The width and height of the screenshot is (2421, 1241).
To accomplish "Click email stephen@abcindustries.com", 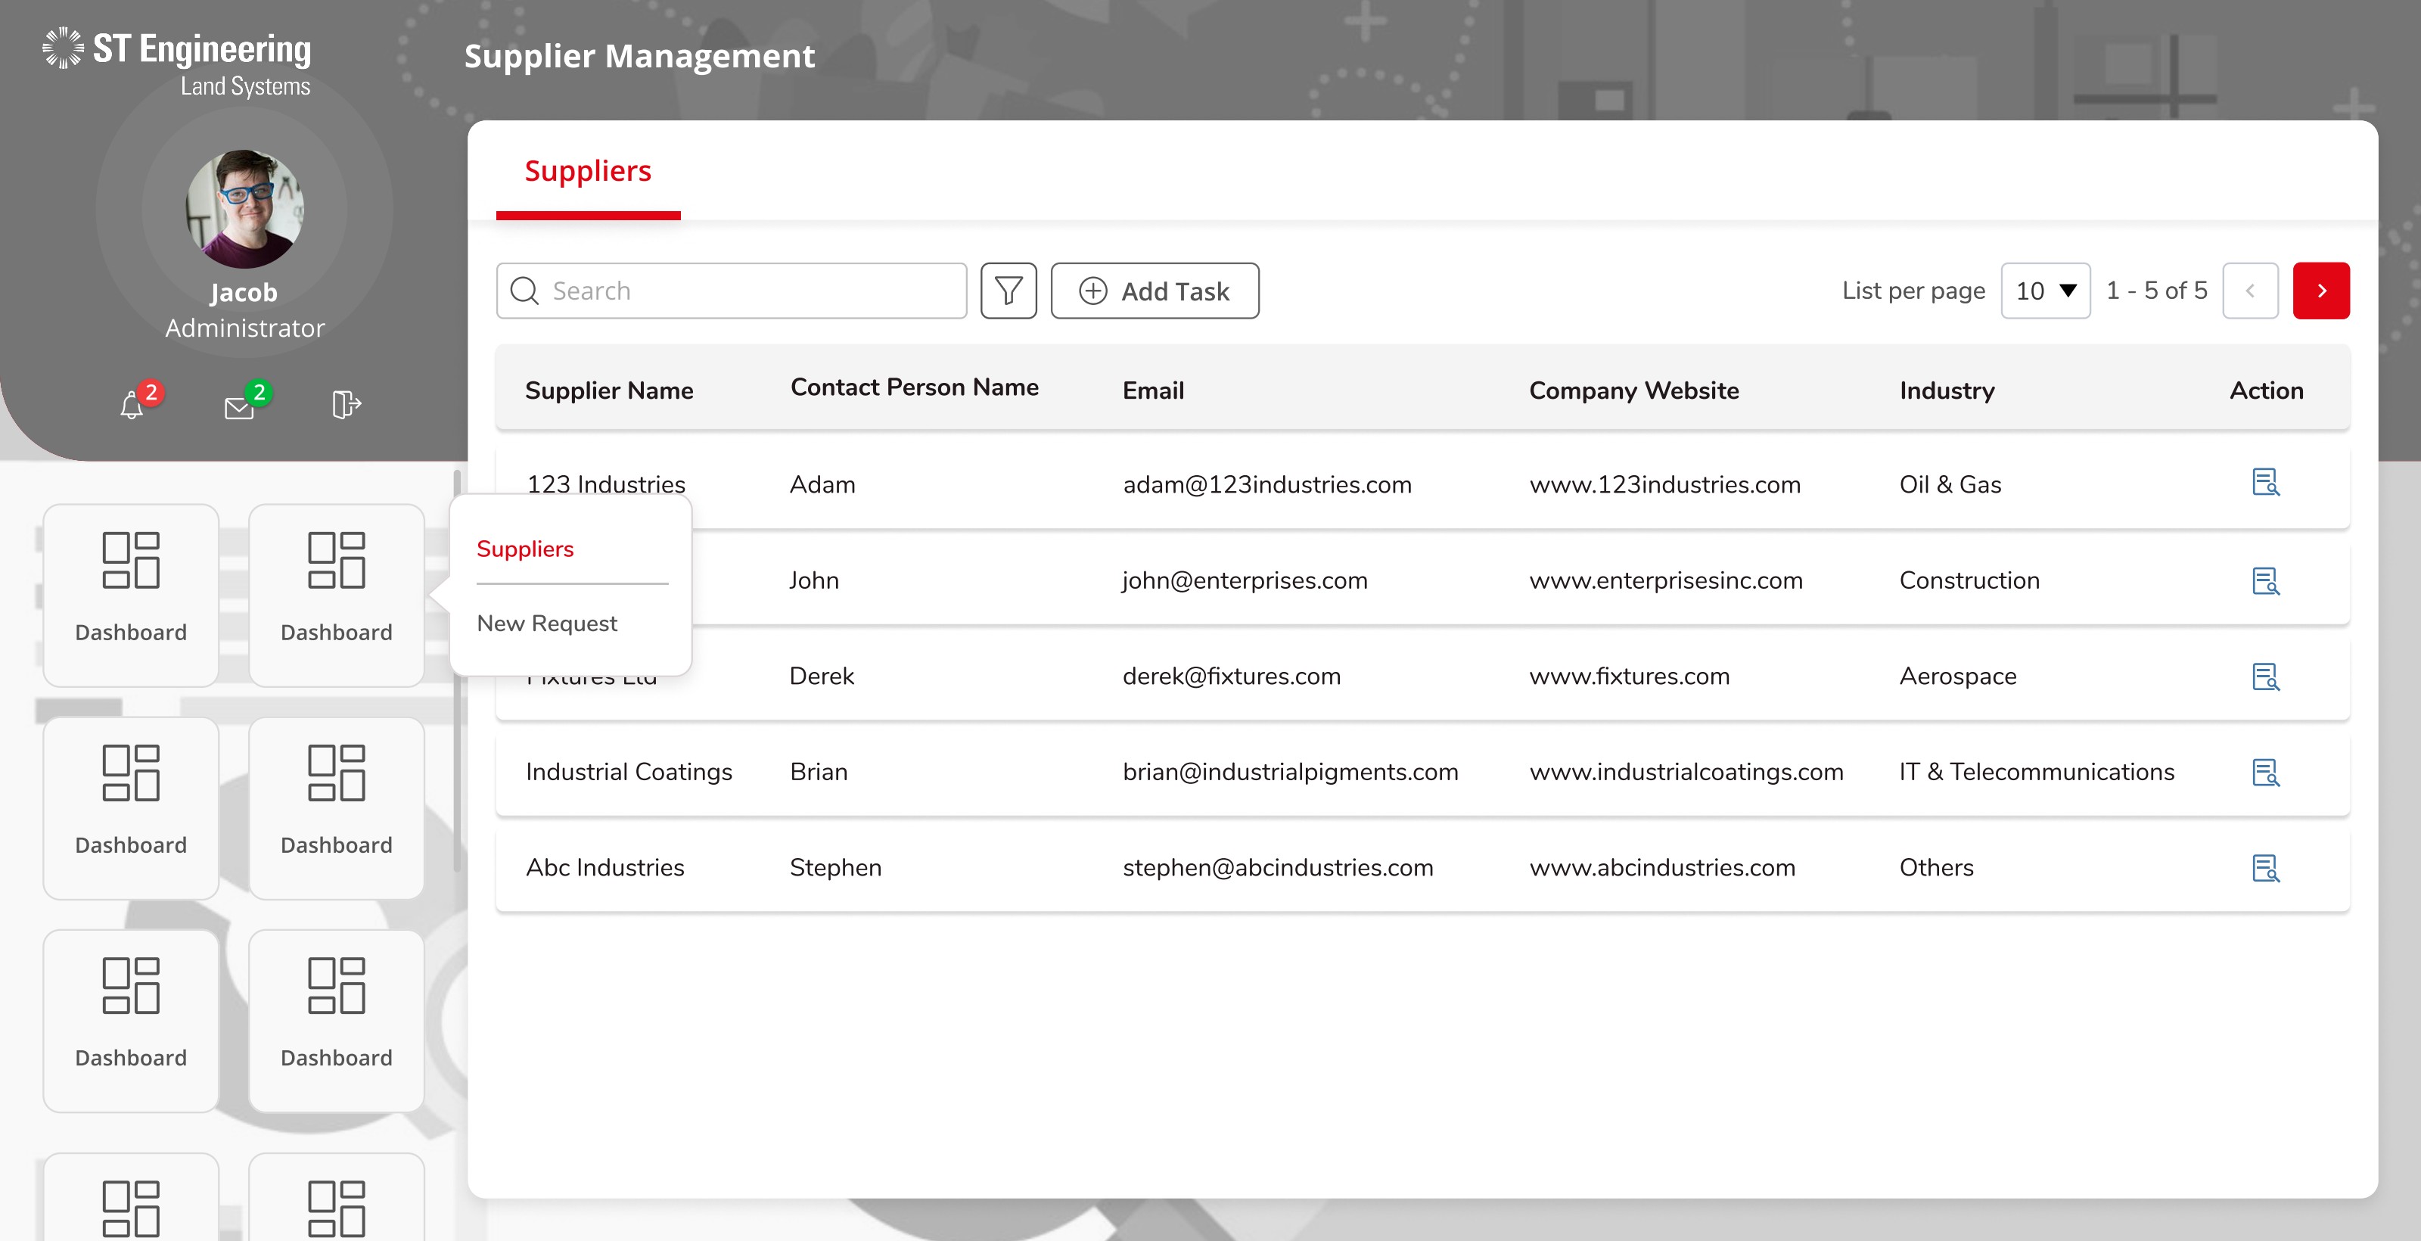I will pos(1277,868).
